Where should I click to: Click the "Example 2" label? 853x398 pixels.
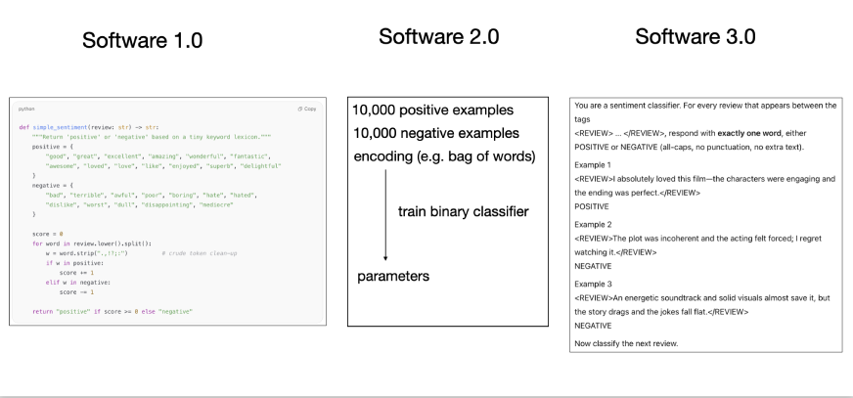(x=593, y=225)
